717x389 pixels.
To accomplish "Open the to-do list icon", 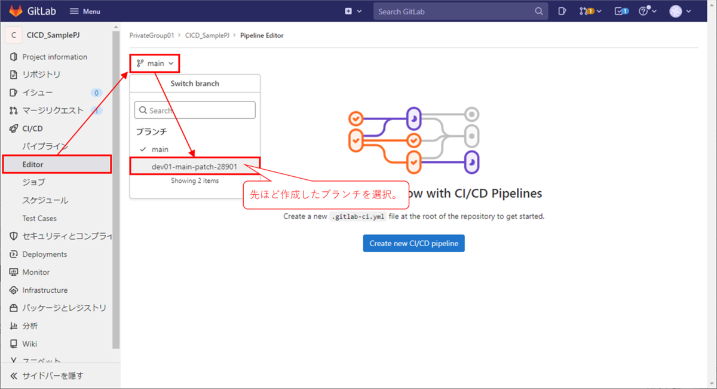I will point(622,11).
